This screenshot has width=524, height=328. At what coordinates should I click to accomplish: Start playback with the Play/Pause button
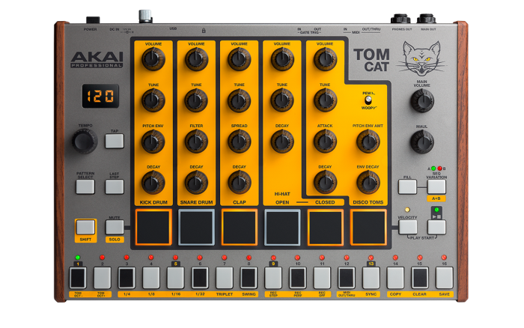pyautogui.click(x=436, y=228)
